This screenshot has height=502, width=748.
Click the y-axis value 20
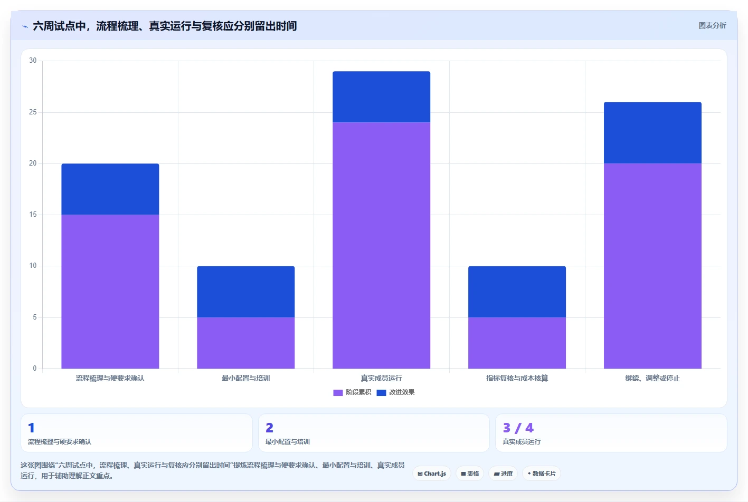click(33, 163)
